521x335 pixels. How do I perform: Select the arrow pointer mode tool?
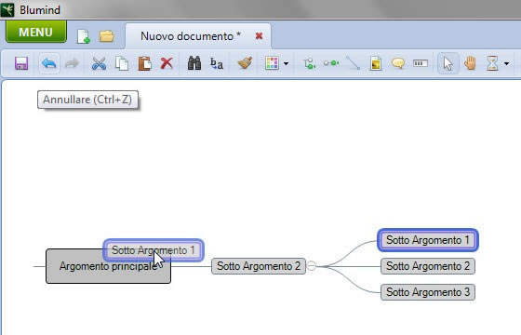point(448,63)
